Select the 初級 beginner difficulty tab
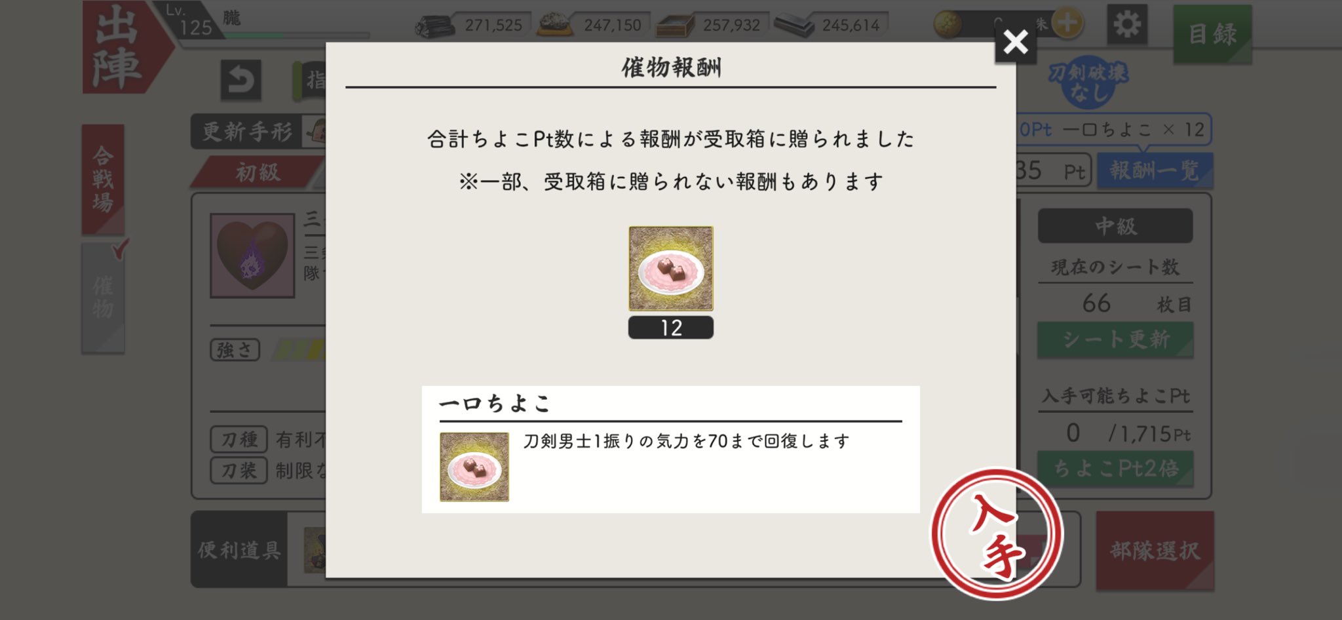 point(258,172)
